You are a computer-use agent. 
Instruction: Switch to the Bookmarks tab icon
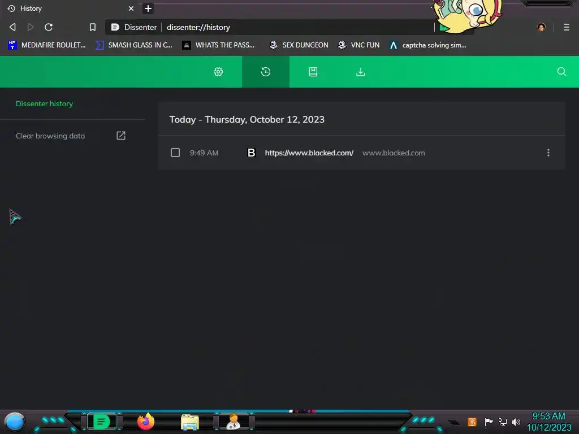point(313,72)
